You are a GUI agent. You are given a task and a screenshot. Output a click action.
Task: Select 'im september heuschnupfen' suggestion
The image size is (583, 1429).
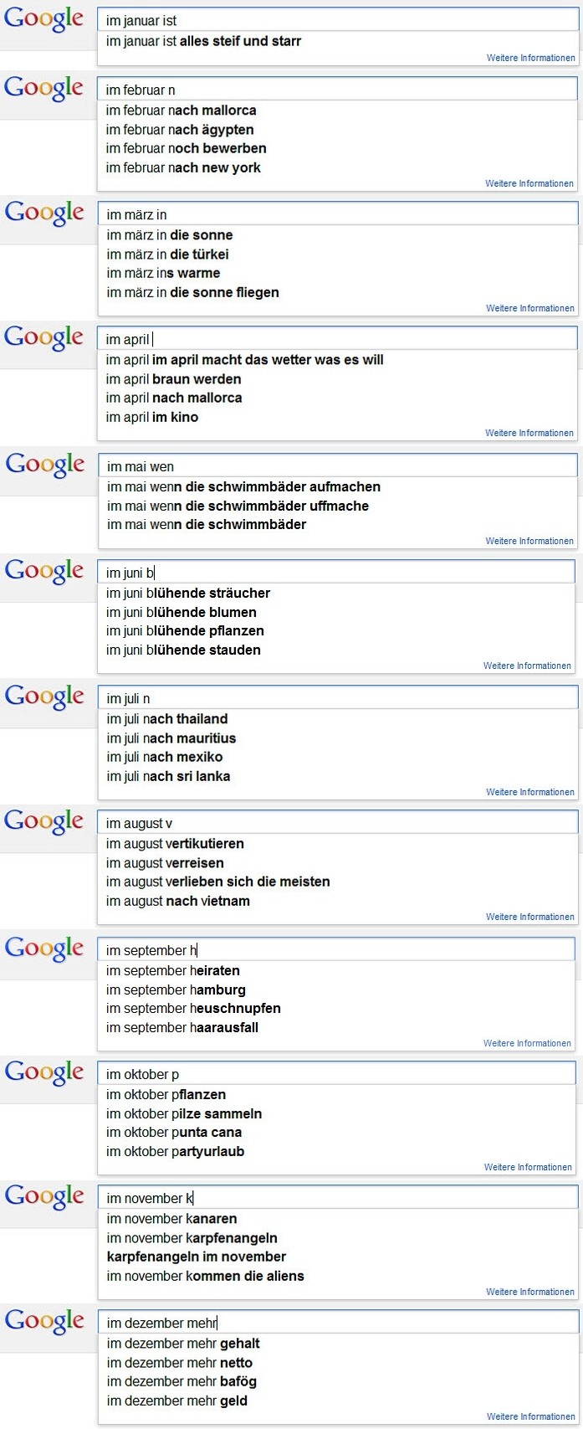click(x=193, y=1009)
